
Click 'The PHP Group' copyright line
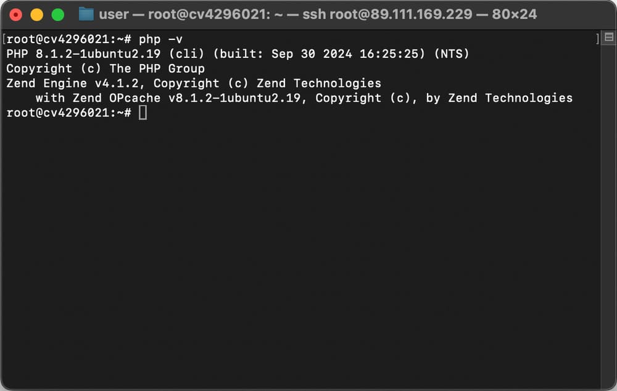click(x=157, y=68)
